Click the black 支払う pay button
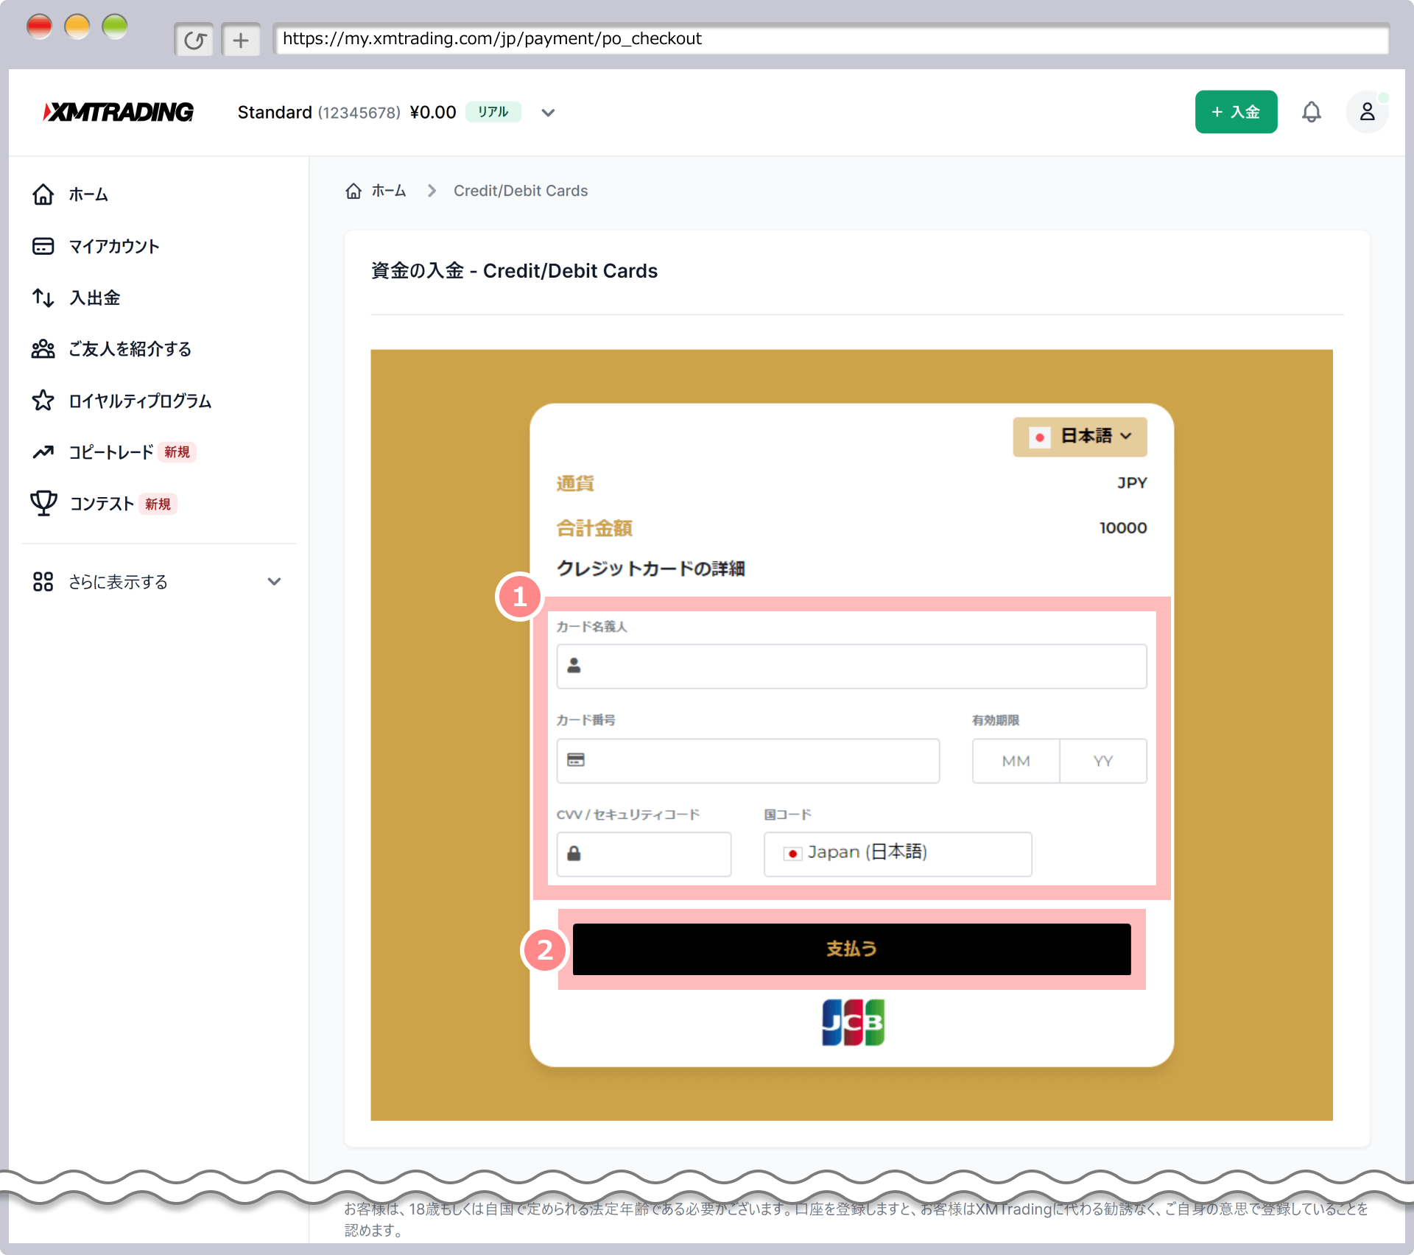Viewport: 1414px width, 1255px height. [x=851, y=949]
